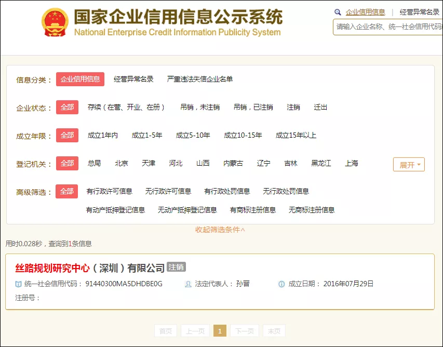The image size is (443, 347).
Task: Filter by 有动产抵押登记信息
Action: tap(115, 210)
